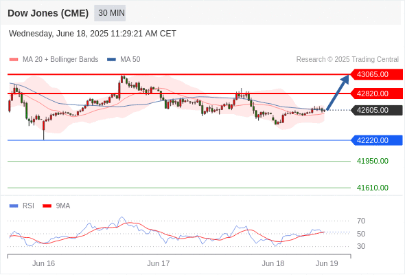This screenshot has width=405, height=275.
Task: Select the 43065.00 resistance price label
Action: 376,74
